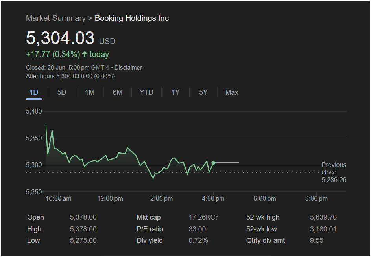Click the P/E ratio value 33.00

197,229
